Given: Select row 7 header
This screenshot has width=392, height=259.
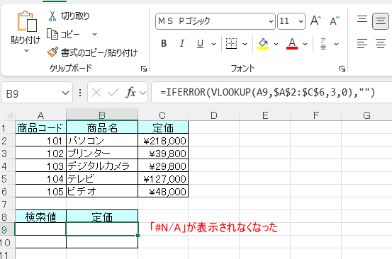Looking at the screenshot, I should [x=7, y=205].
